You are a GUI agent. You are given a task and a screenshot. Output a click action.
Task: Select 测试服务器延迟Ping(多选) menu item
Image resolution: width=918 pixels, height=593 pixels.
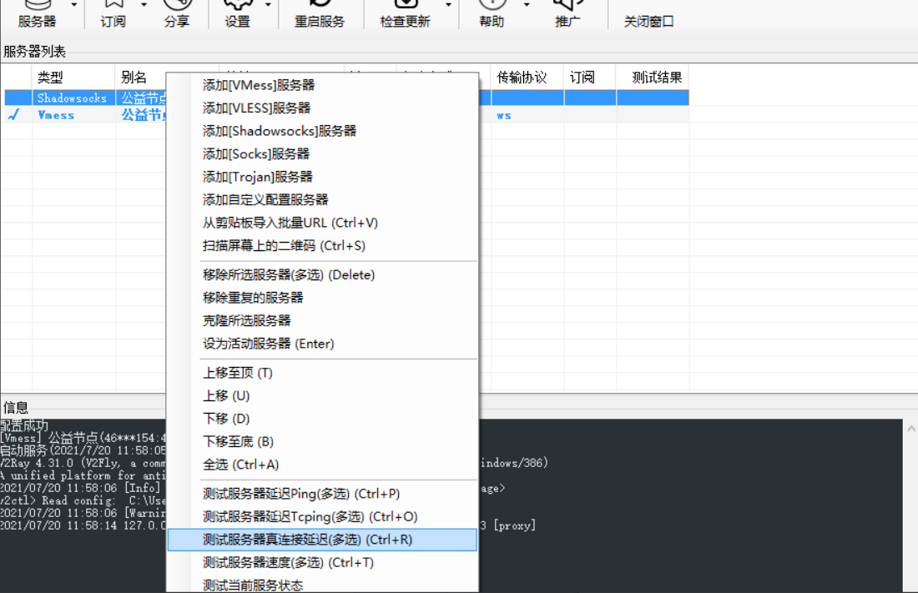coord(322,494)
